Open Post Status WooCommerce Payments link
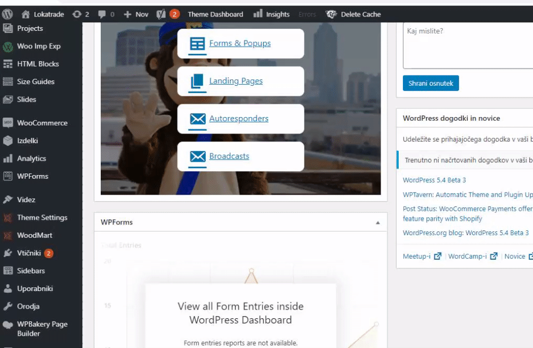Screen dimensions: 533x348 [468, 213]
